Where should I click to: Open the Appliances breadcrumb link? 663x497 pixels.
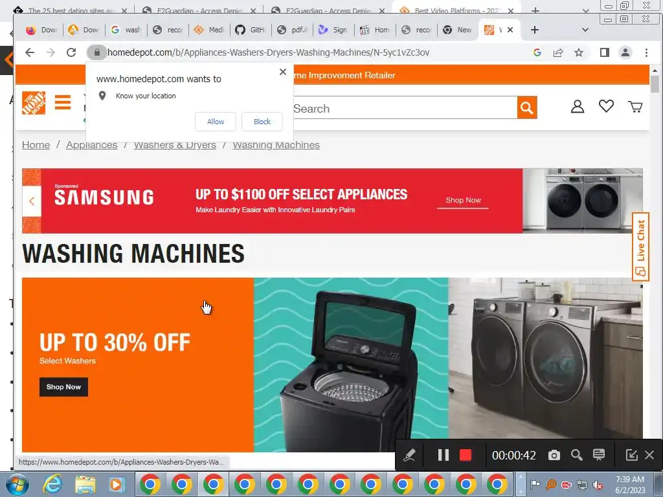[92, 145]
